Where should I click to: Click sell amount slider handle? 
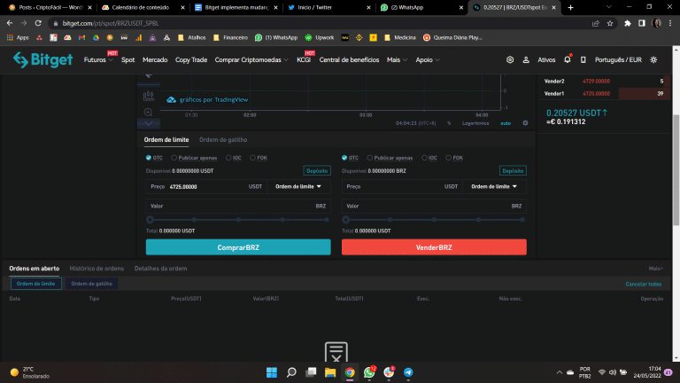pos(345,220)
